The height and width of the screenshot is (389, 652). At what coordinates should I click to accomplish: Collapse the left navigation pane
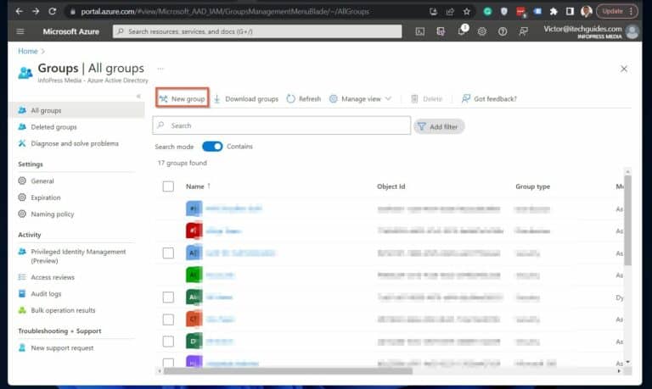pyautogui.click(x=138, y=97)
